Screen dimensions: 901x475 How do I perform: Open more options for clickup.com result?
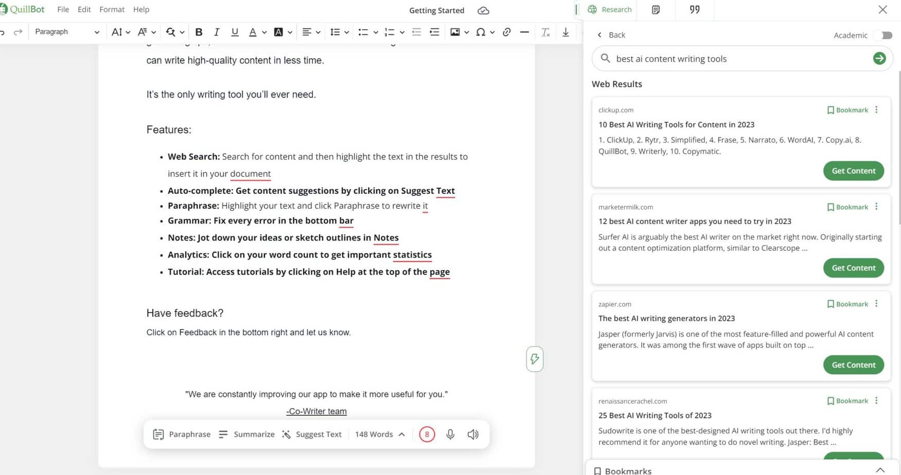[x=876, y=109]
